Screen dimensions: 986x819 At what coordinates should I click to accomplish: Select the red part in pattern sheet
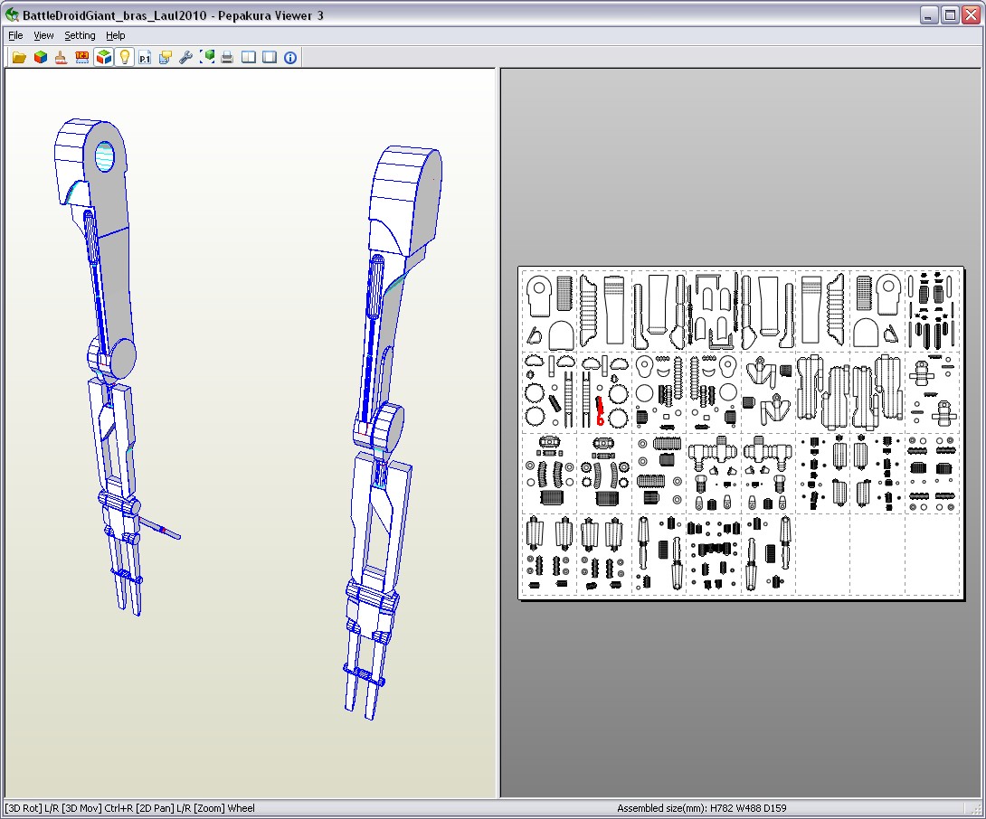(599, 409)
